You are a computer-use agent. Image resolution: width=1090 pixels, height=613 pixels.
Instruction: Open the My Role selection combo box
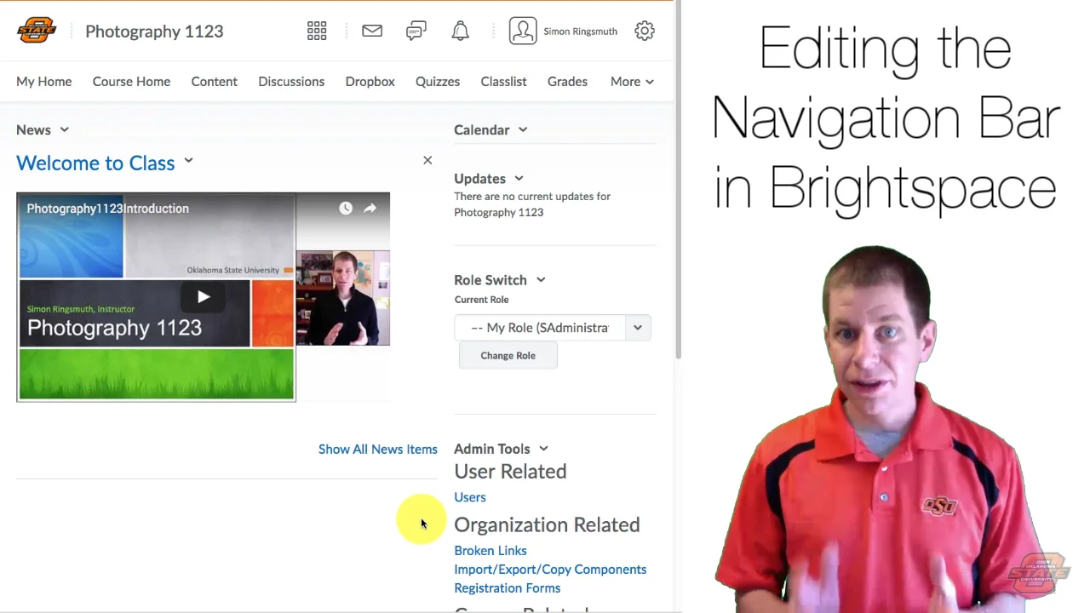coord(553,328)
